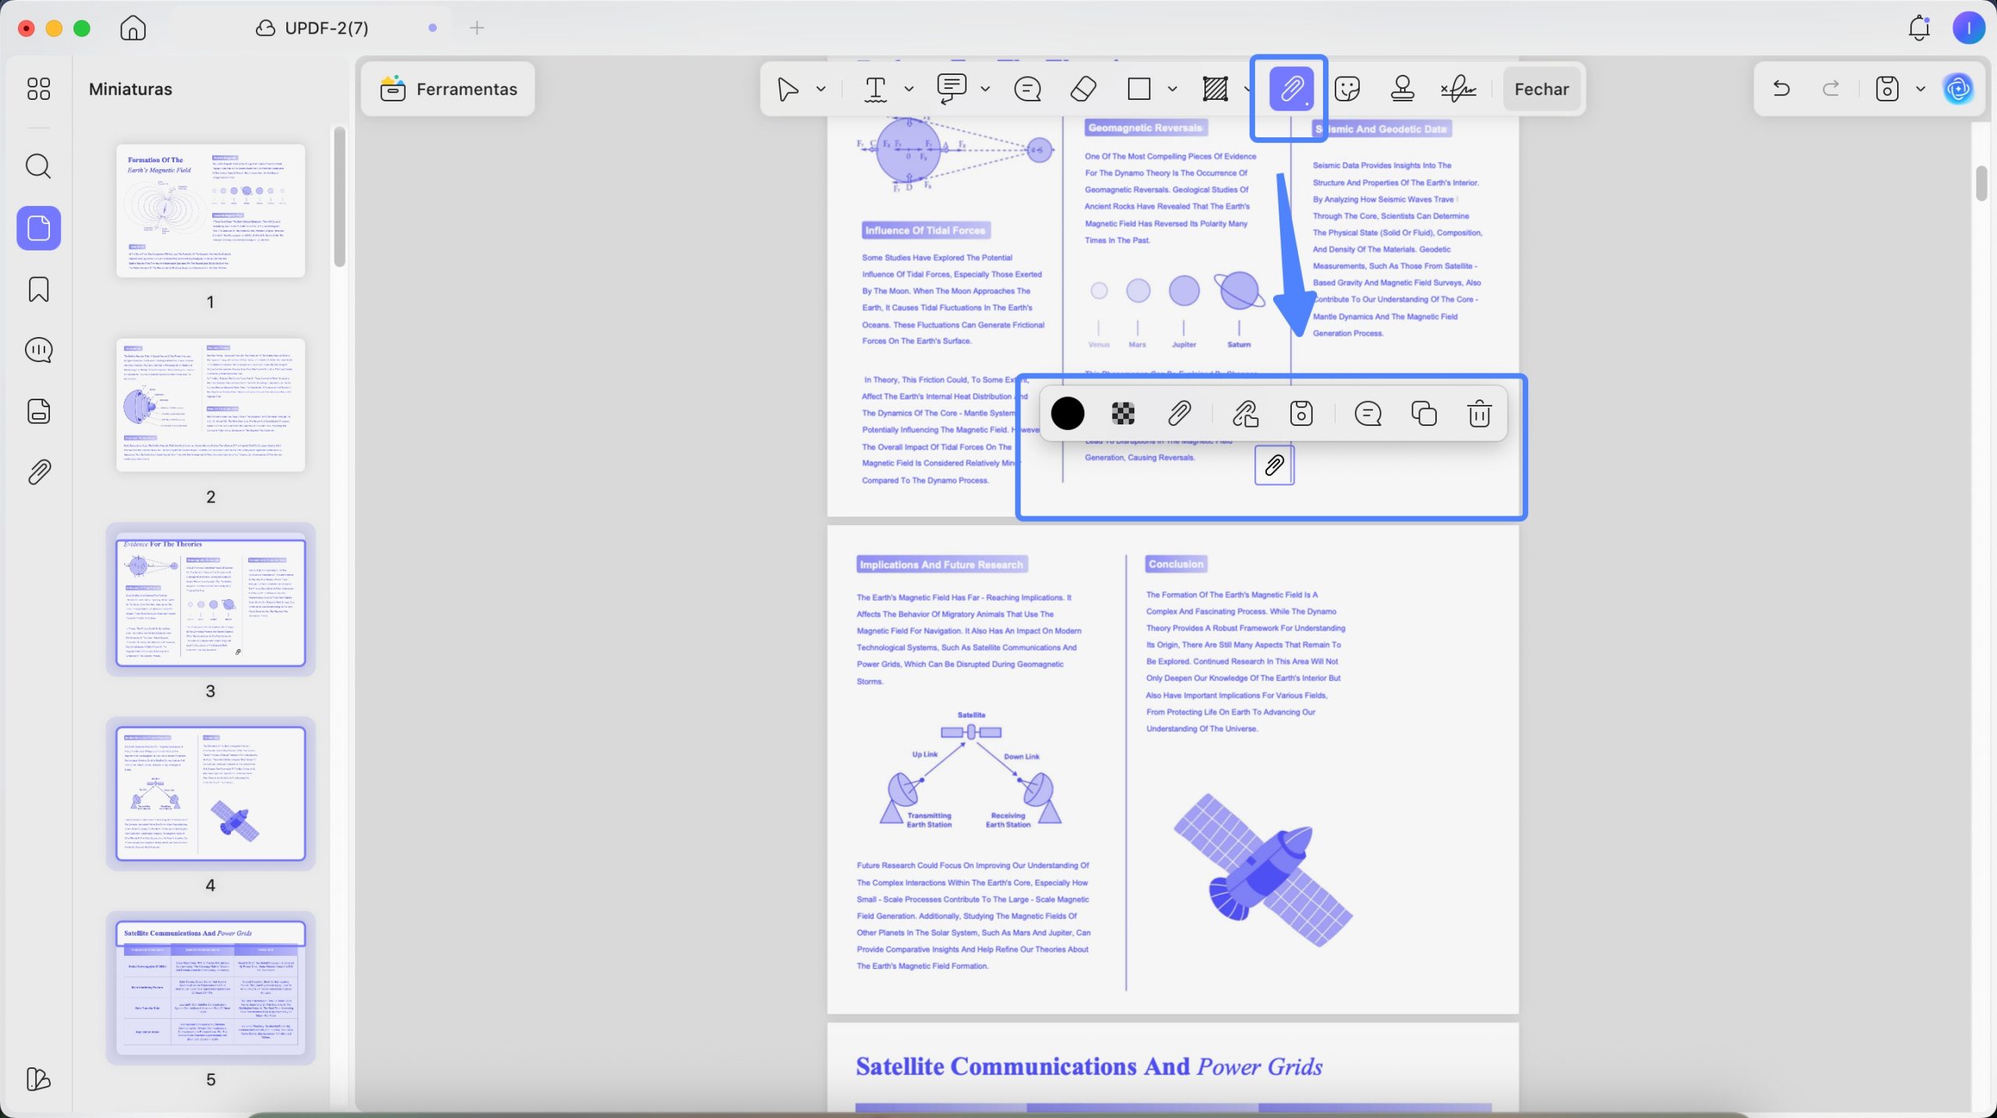Click the Geomagnetic Reversals heading
This screenshot has width=1997, height=1118.
1145,128
